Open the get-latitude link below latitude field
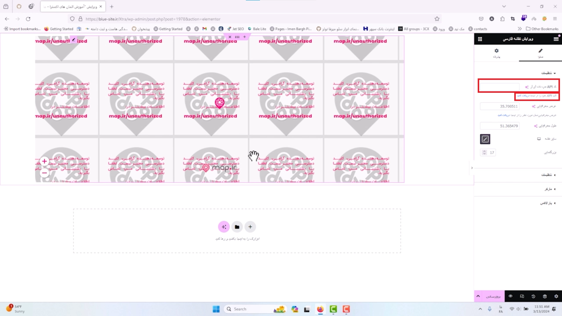This screenshot has width=562, height=316. [x=504, y=115]
